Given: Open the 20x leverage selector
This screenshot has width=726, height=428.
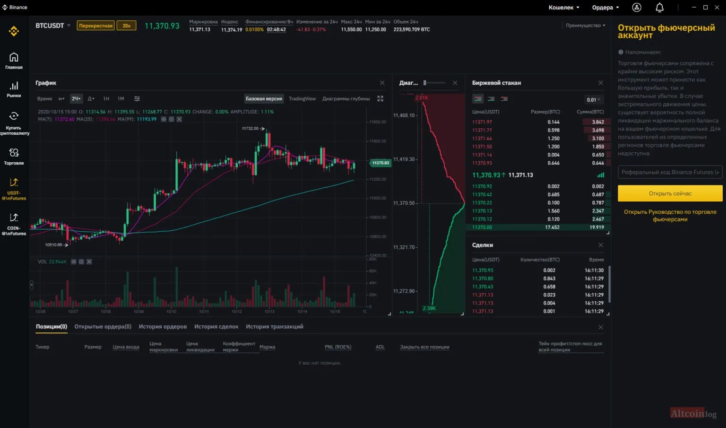Looking at the screenshot, I should pyautogui.click(x=127, y=26).
